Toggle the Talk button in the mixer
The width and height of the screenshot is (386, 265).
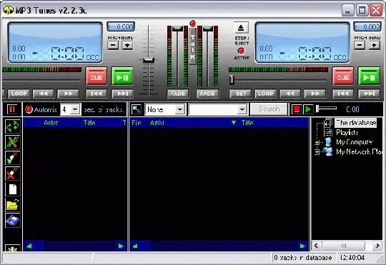192,46
